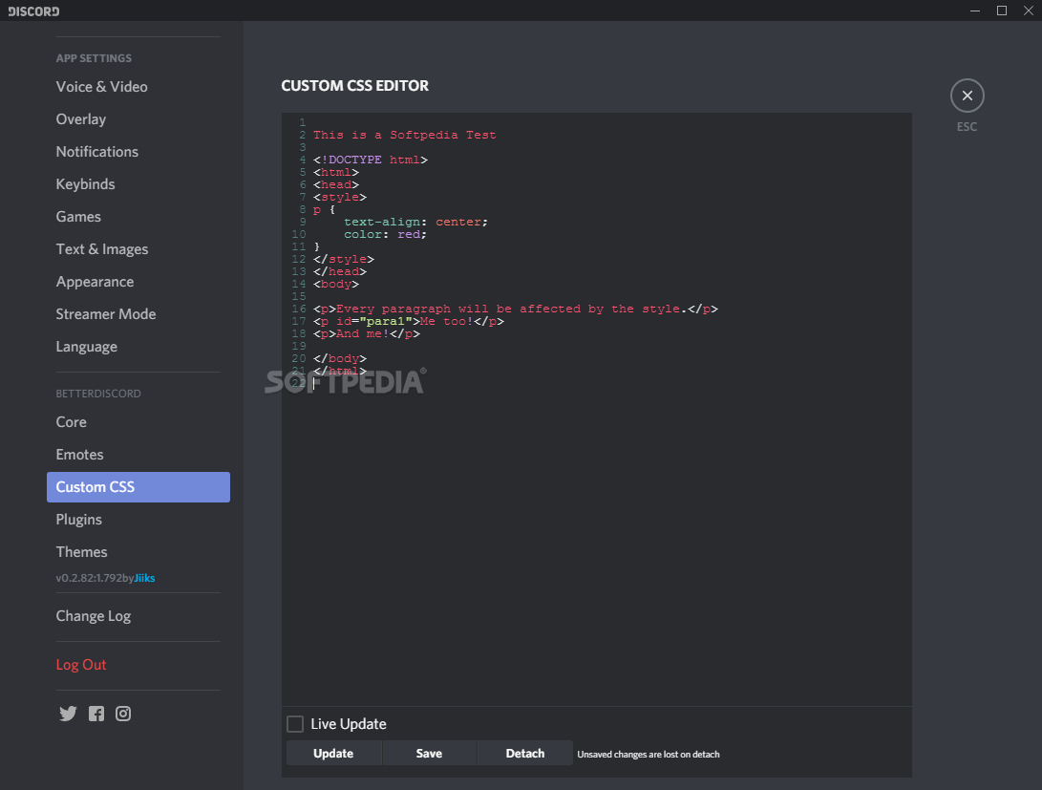
Task: Close settings with the ESC circle button
Action: click(967, 96)
